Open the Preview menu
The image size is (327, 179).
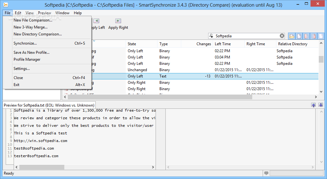click(44, 13)
